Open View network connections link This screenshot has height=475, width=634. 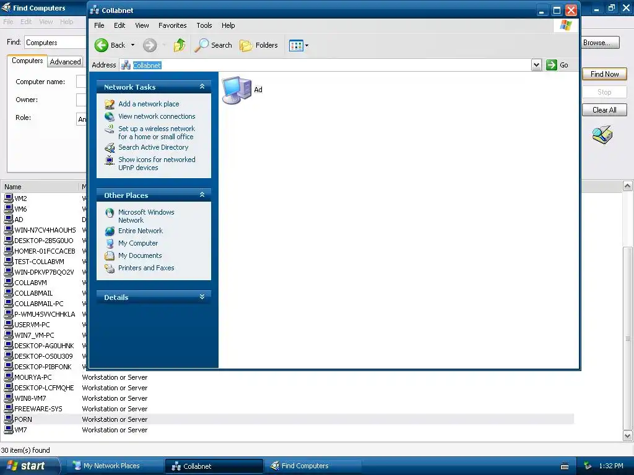157,116
